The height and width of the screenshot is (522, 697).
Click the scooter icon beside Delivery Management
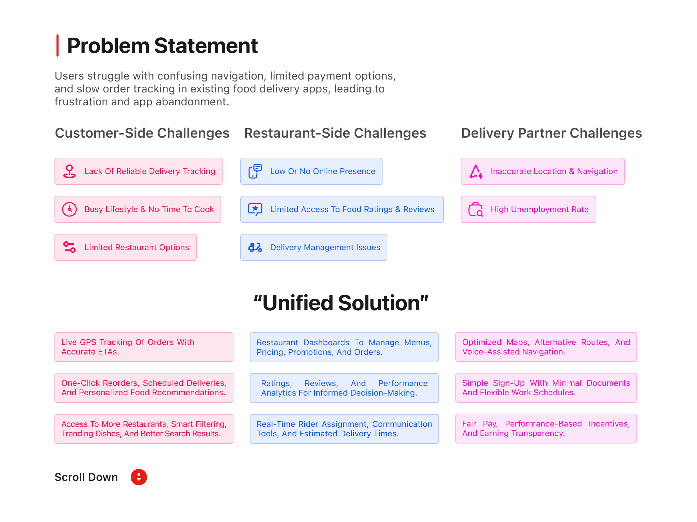pyautogui.click(x=255, y=247)
